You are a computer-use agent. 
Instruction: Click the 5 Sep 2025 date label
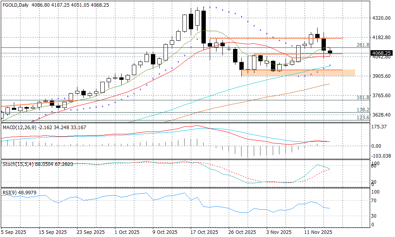tap(14, 232)
